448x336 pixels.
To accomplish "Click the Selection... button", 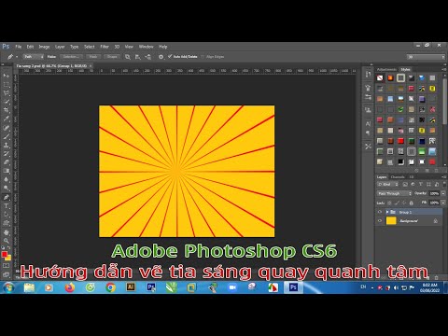I will [x=71, y=57].
